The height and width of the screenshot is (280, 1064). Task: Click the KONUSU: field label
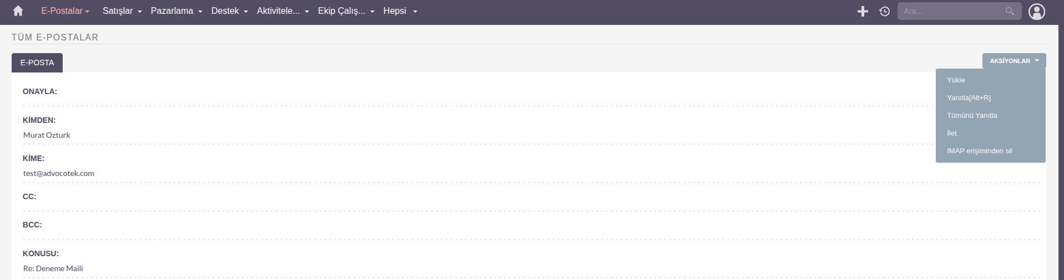tap(41, 253)
